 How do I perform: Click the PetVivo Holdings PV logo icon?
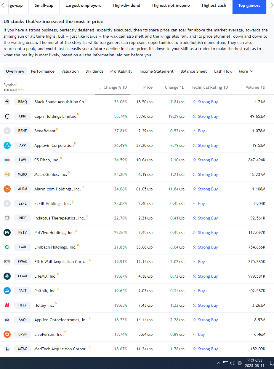click(7, 233)
